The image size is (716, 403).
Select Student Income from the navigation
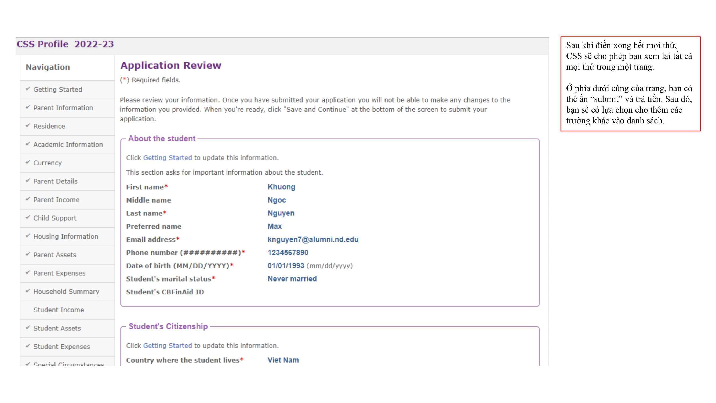click(x=59, y=310)
